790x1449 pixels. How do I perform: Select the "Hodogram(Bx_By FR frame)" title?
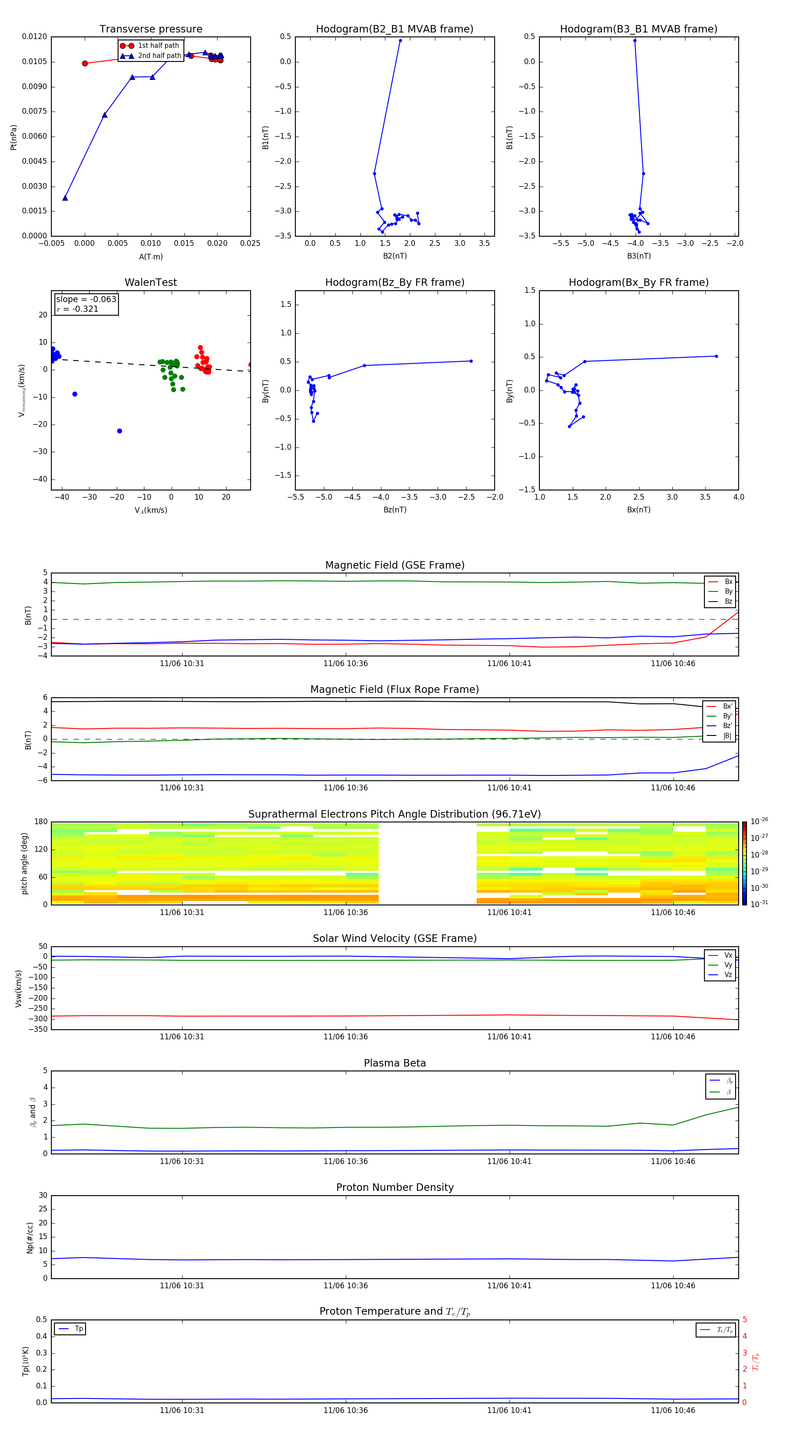click(639, 282)
